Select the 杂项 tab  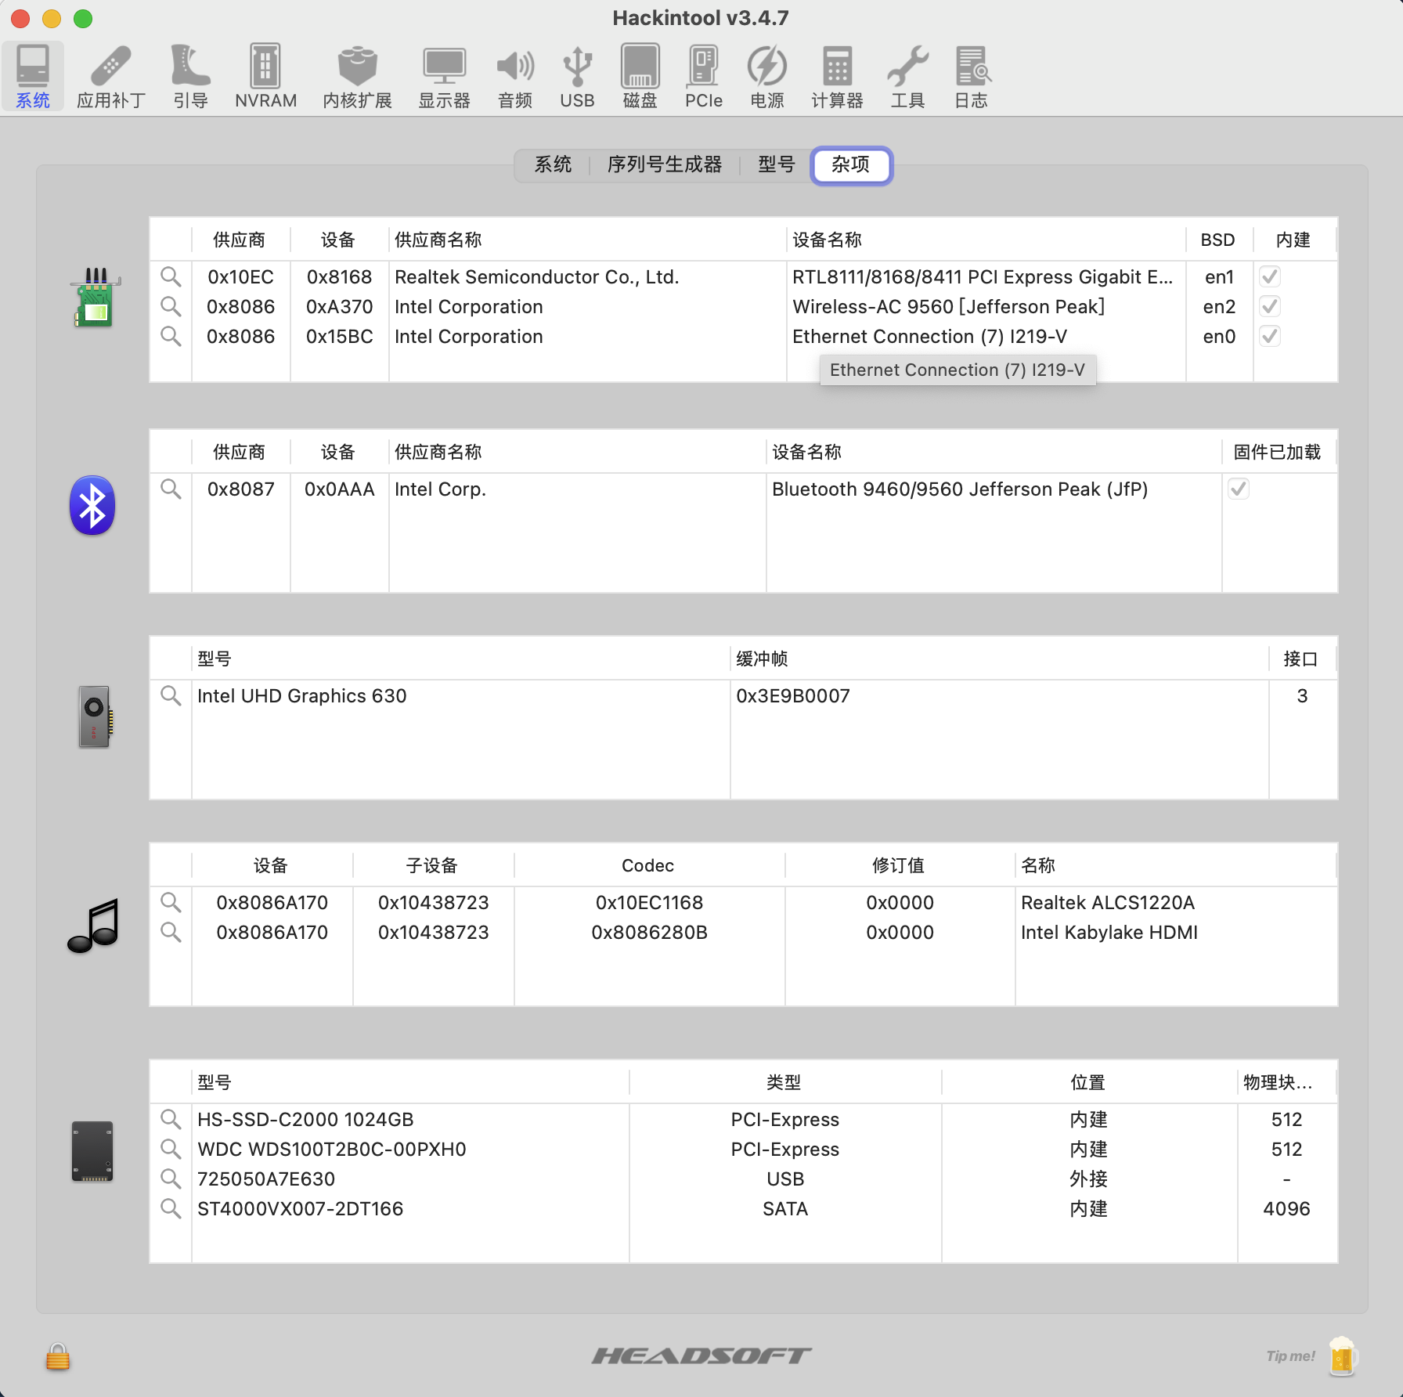point(851,164)
